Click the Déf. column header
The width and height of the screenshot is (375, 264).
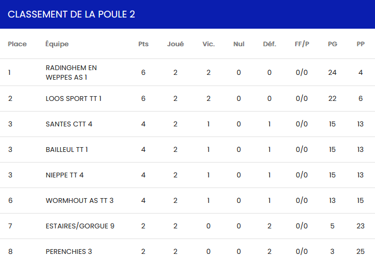tap(270, 44)
